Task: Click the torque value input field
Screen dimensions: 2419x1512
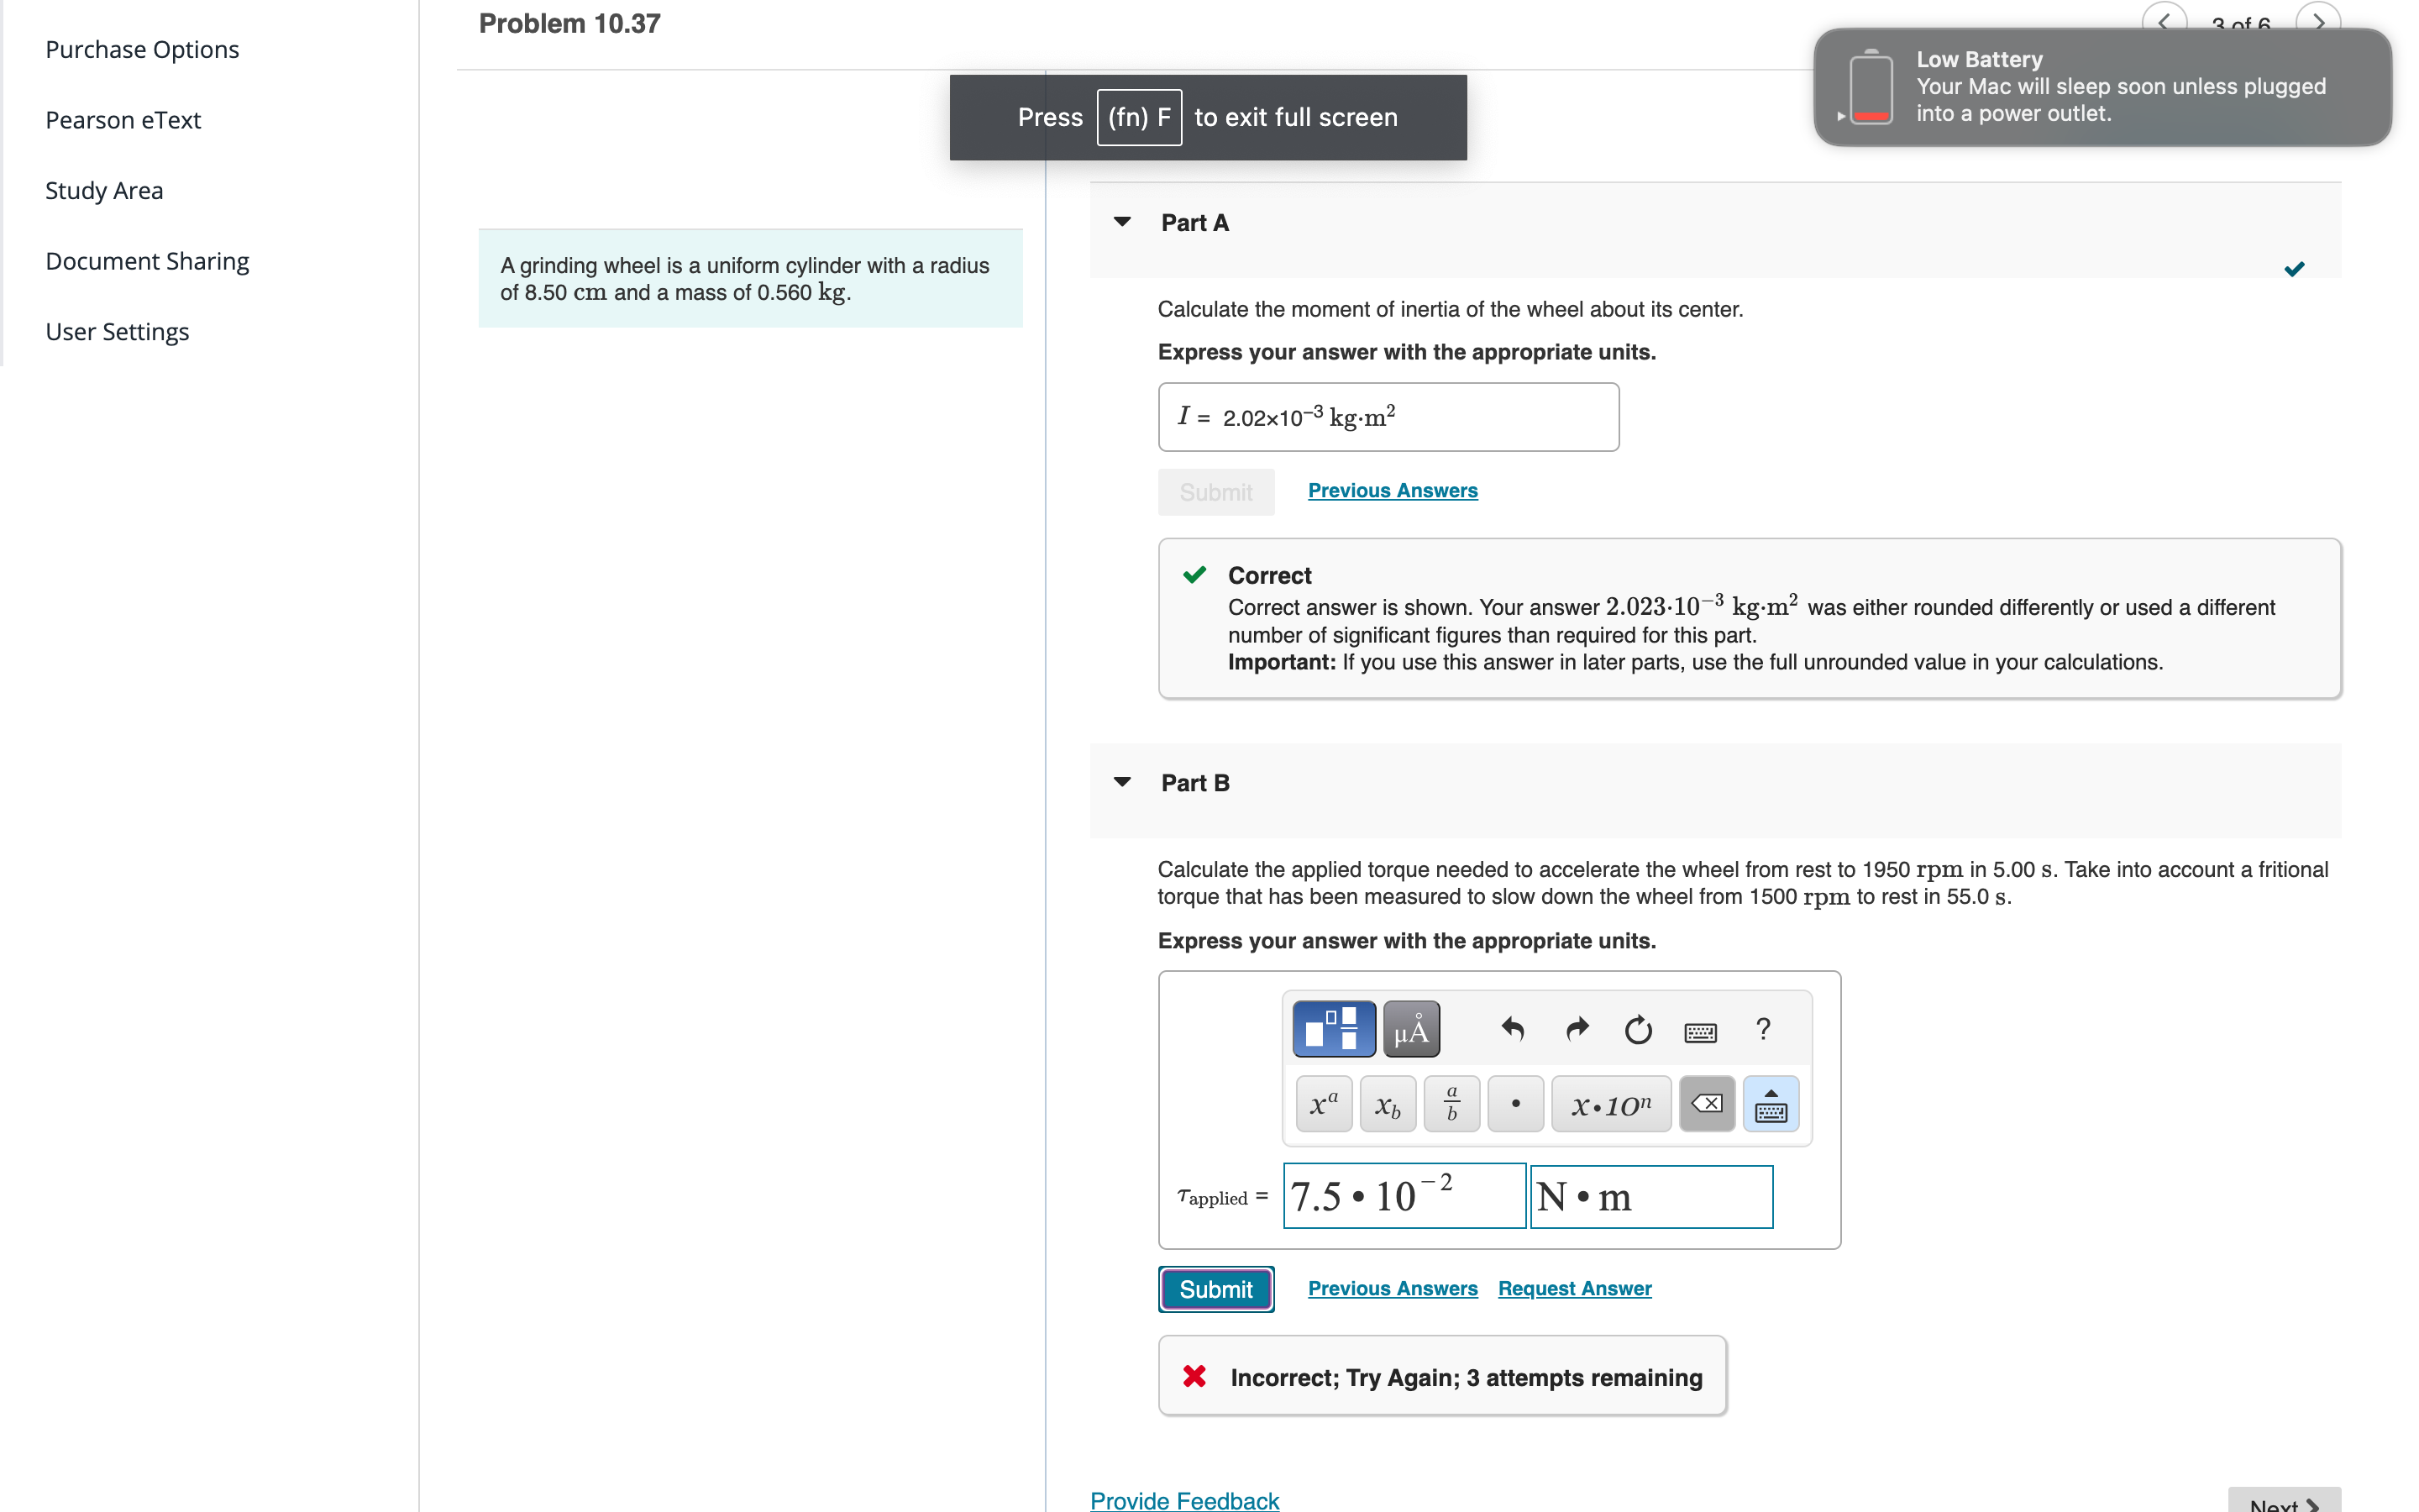Action: pyautogui.click(x=1404, y=1196)
